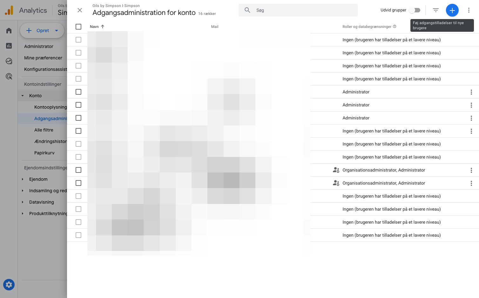479x298 pixels.
Task: Go to the Analytics home icon in sidebar
Action: pos(9,30)
